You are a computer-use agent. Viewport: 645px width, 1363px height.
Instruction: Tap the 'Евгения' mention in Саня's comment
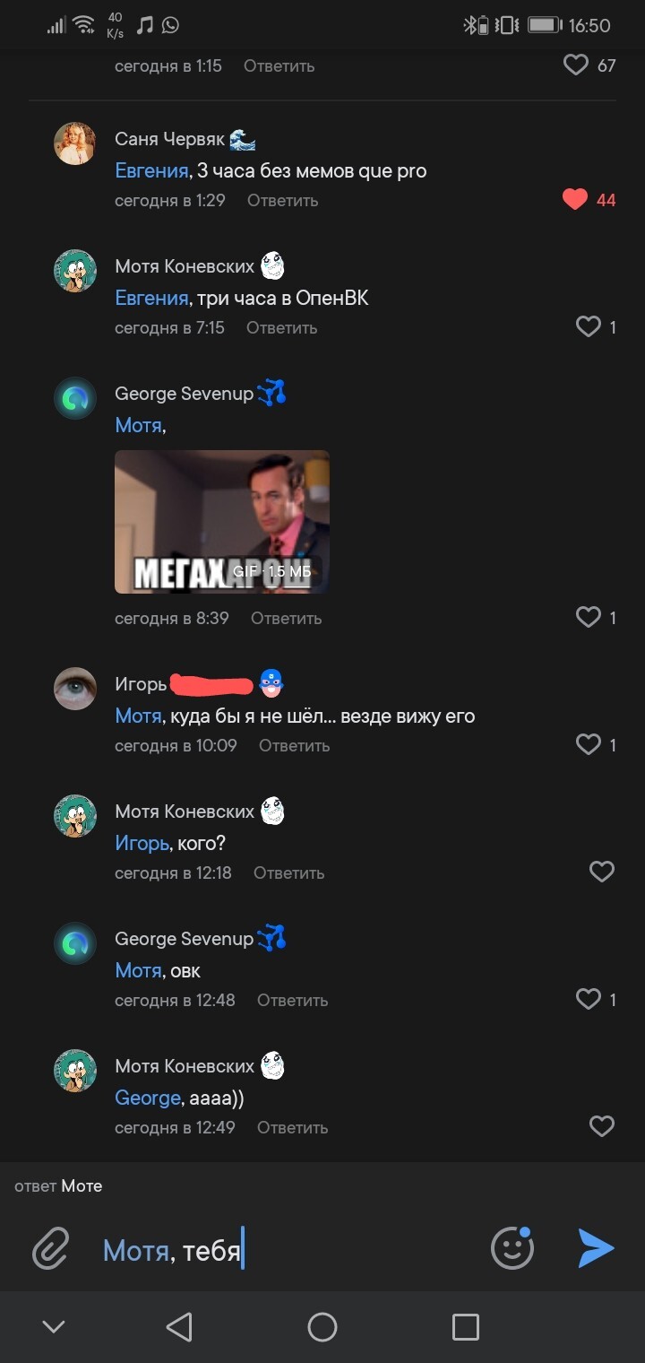[151, 170]
